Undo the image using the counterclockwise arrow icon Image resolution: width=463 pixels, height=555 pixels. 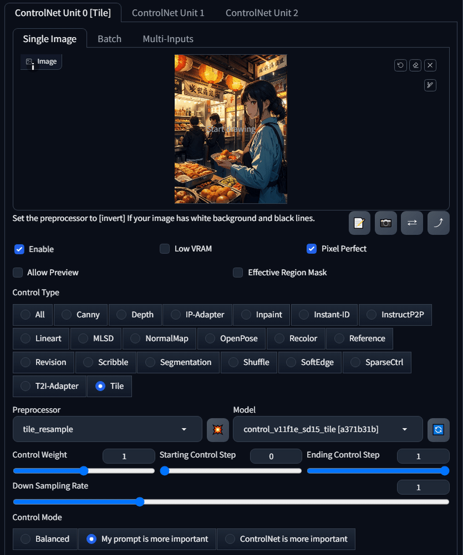click(x=400, y=65)
